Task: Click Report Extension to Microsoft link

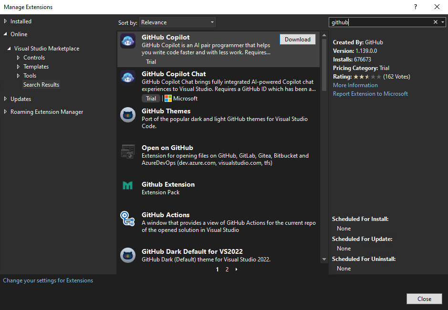Action: [370, 93]
